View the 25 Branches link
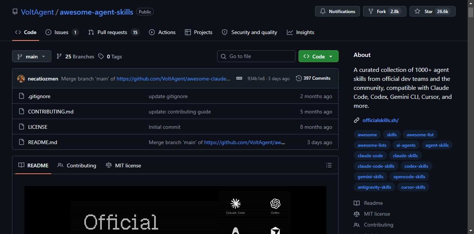Screen dimensions: 474x234 point(75,57)
